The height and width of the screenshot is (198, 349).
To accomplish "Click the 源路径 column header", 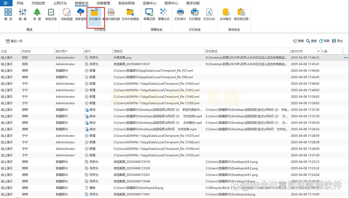I will click(x=158, y=51).
